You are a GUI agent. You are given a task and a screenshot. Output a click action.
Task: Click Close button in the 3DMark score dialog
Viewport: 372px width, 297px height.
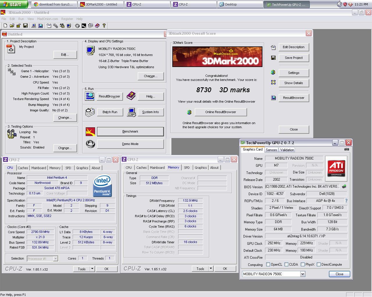click(x=294, y=129)
